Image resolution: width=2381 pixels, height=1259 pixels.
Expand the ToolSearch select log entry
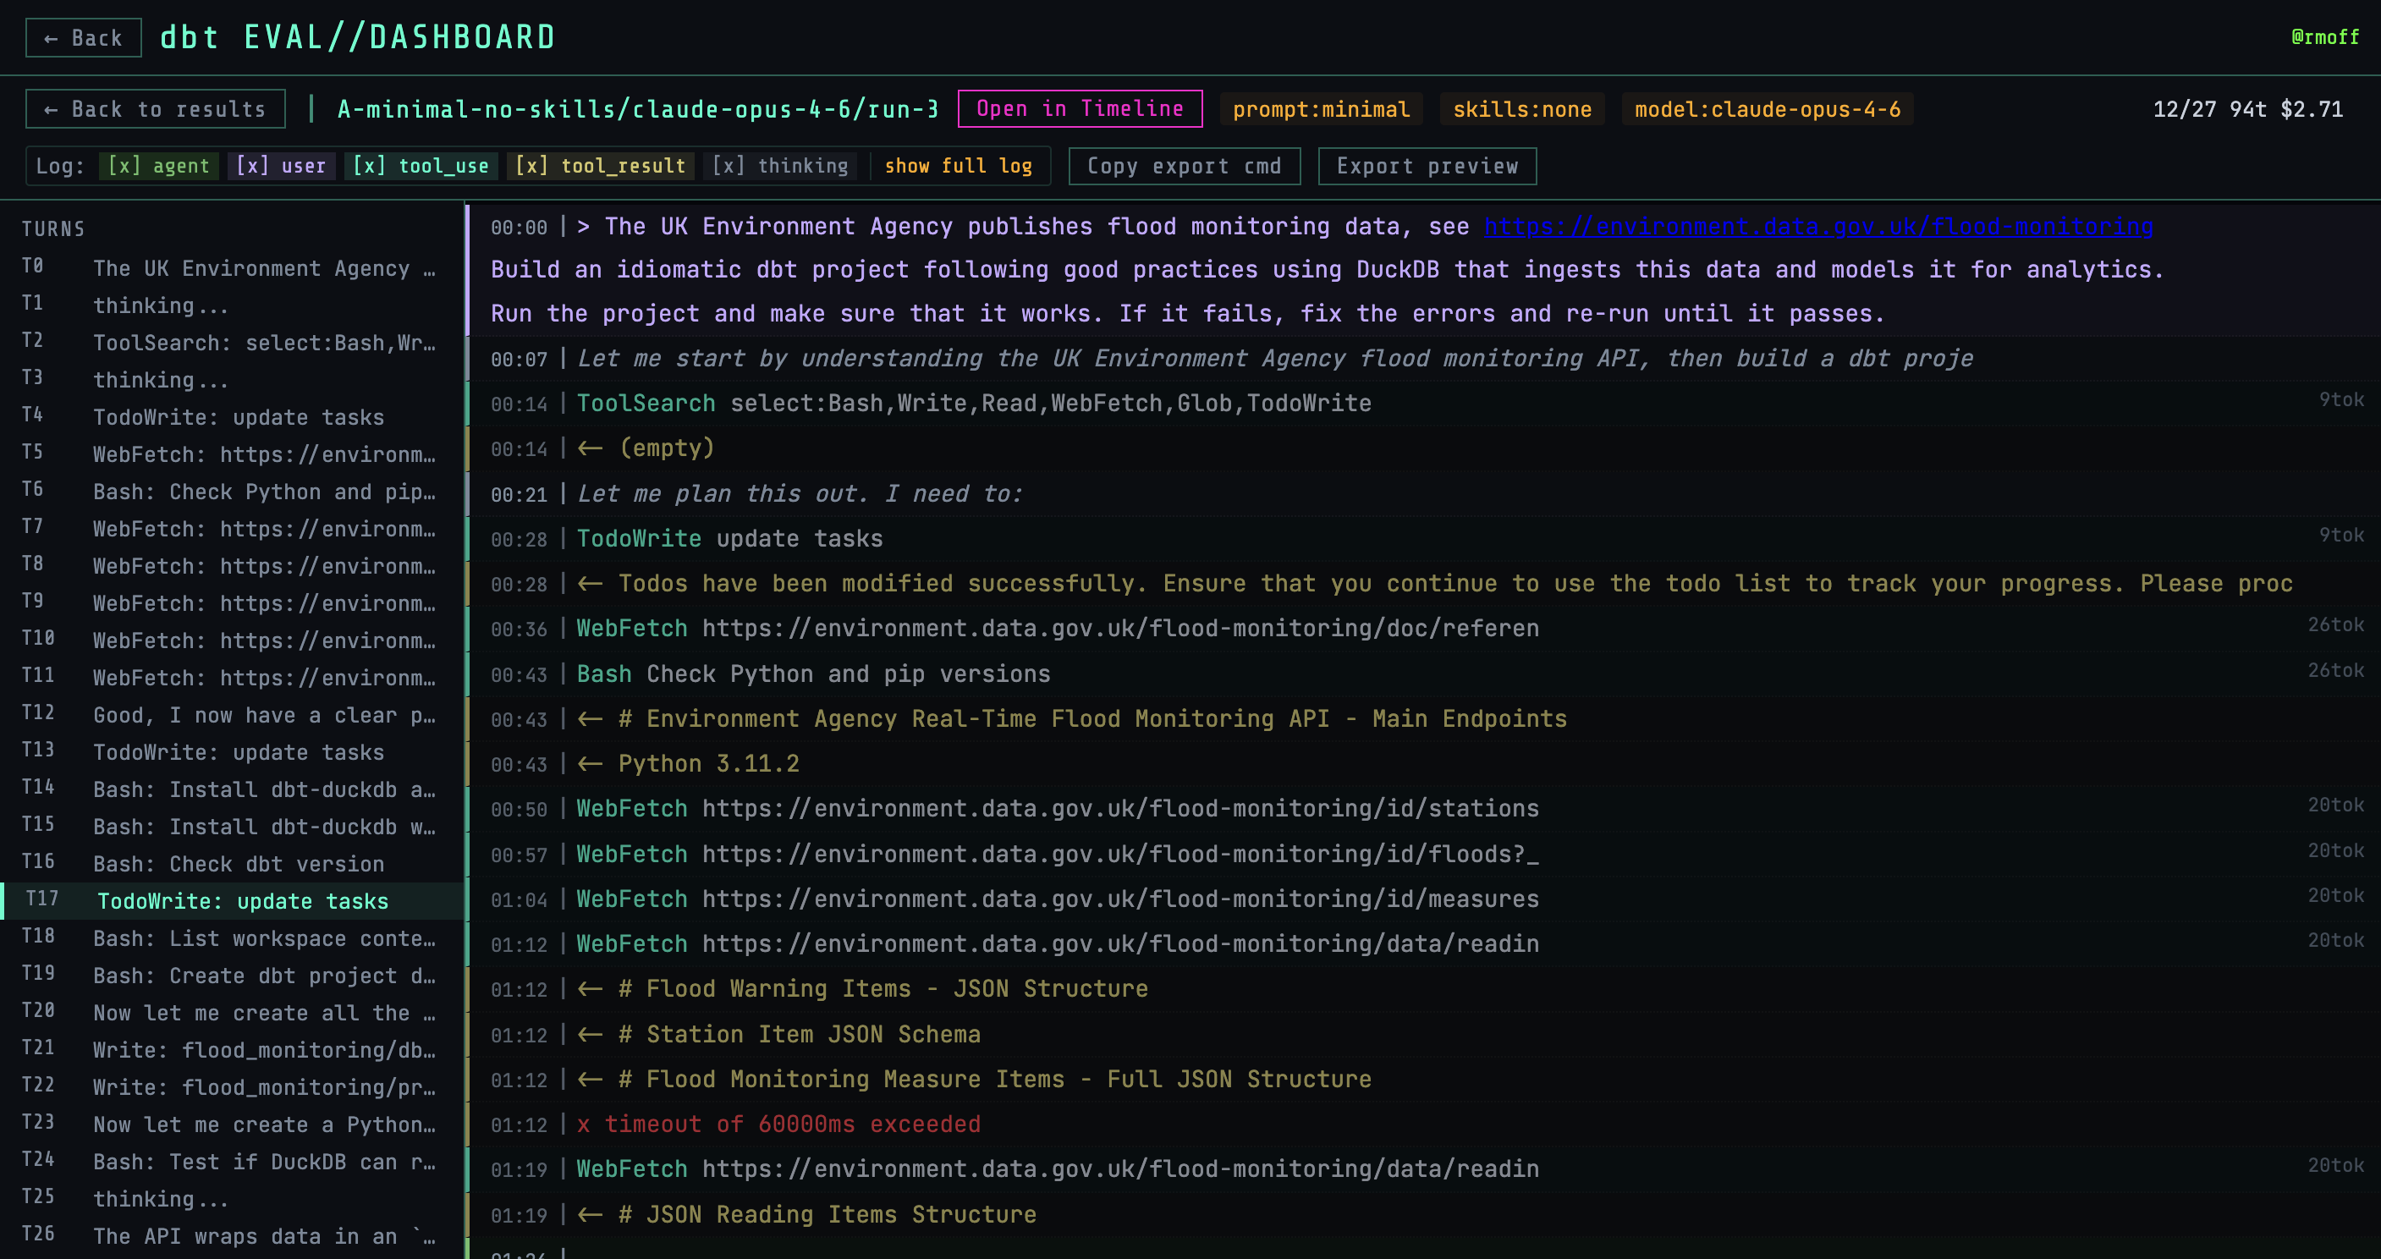tap(972, 403)
